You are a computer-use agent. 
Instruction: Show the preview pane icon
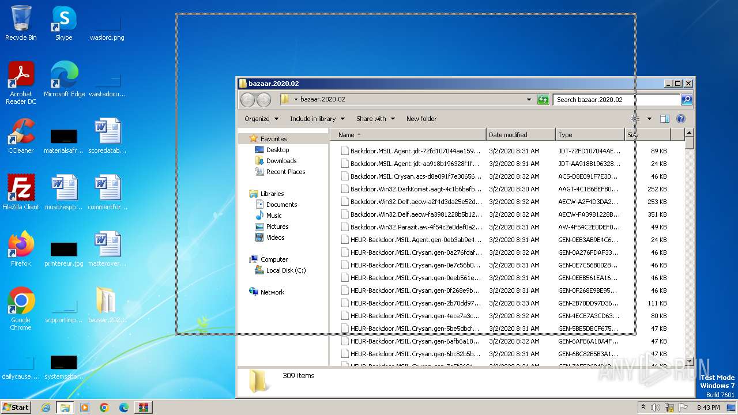(665, 119)
